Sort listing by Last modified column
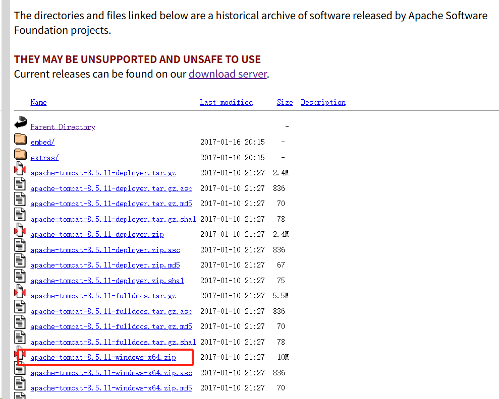Image resolution: width=499 pixels, height=399 pixels. coord(226,102)
